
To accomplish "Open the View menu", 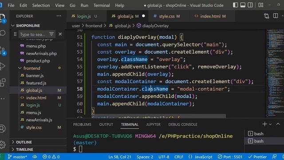I will click(x=60, y=5).
